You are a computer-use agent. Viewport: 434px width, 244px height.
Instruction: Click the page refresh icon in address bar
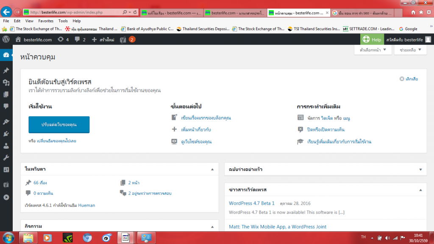135,12
